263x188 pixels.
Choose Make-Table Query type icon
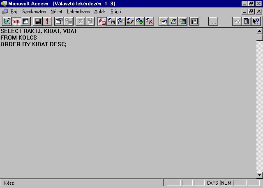click(121, 21)
